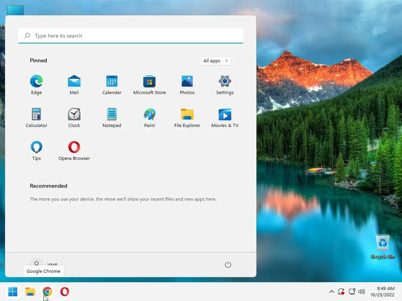The image size is (402, 301).
Task: Open the Tips app
Action: click(x=37, y=151)
